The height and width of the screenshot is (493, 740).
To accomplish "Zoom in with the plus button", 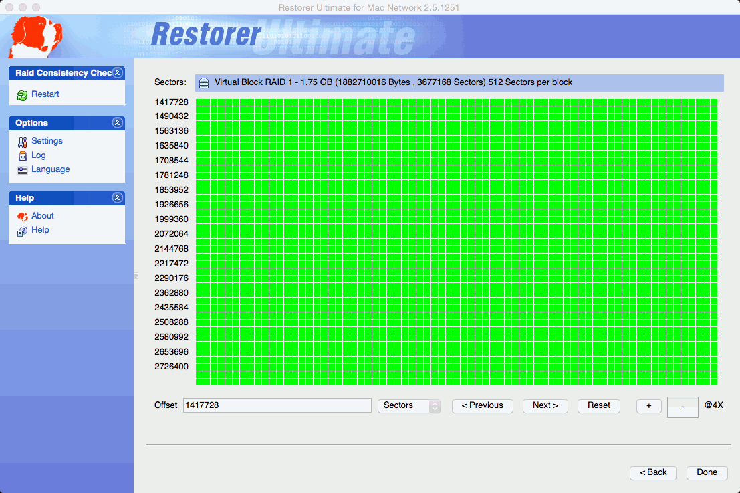I will [x=648, y=406].
